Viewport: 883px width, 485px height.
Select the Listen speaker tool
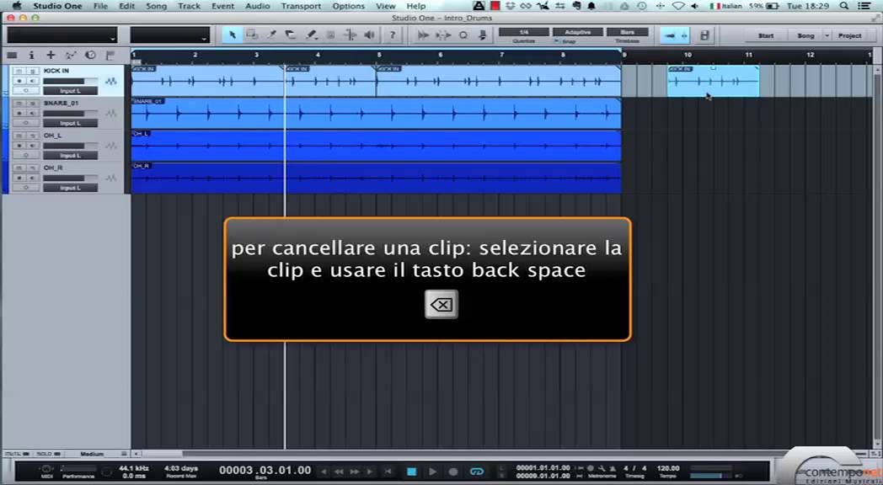point(369,35)
